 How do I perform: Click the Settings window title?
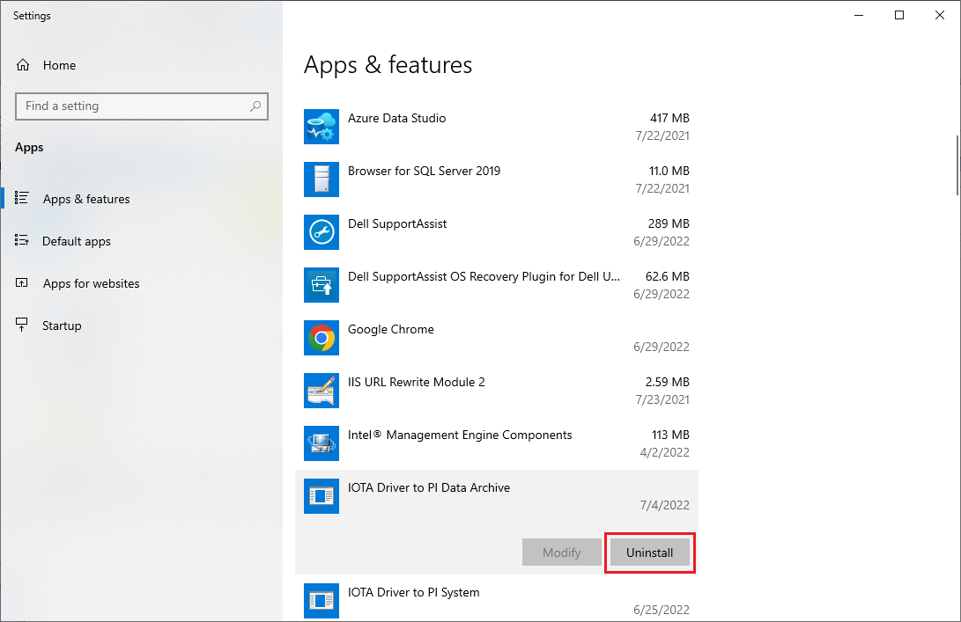point(32,15)
